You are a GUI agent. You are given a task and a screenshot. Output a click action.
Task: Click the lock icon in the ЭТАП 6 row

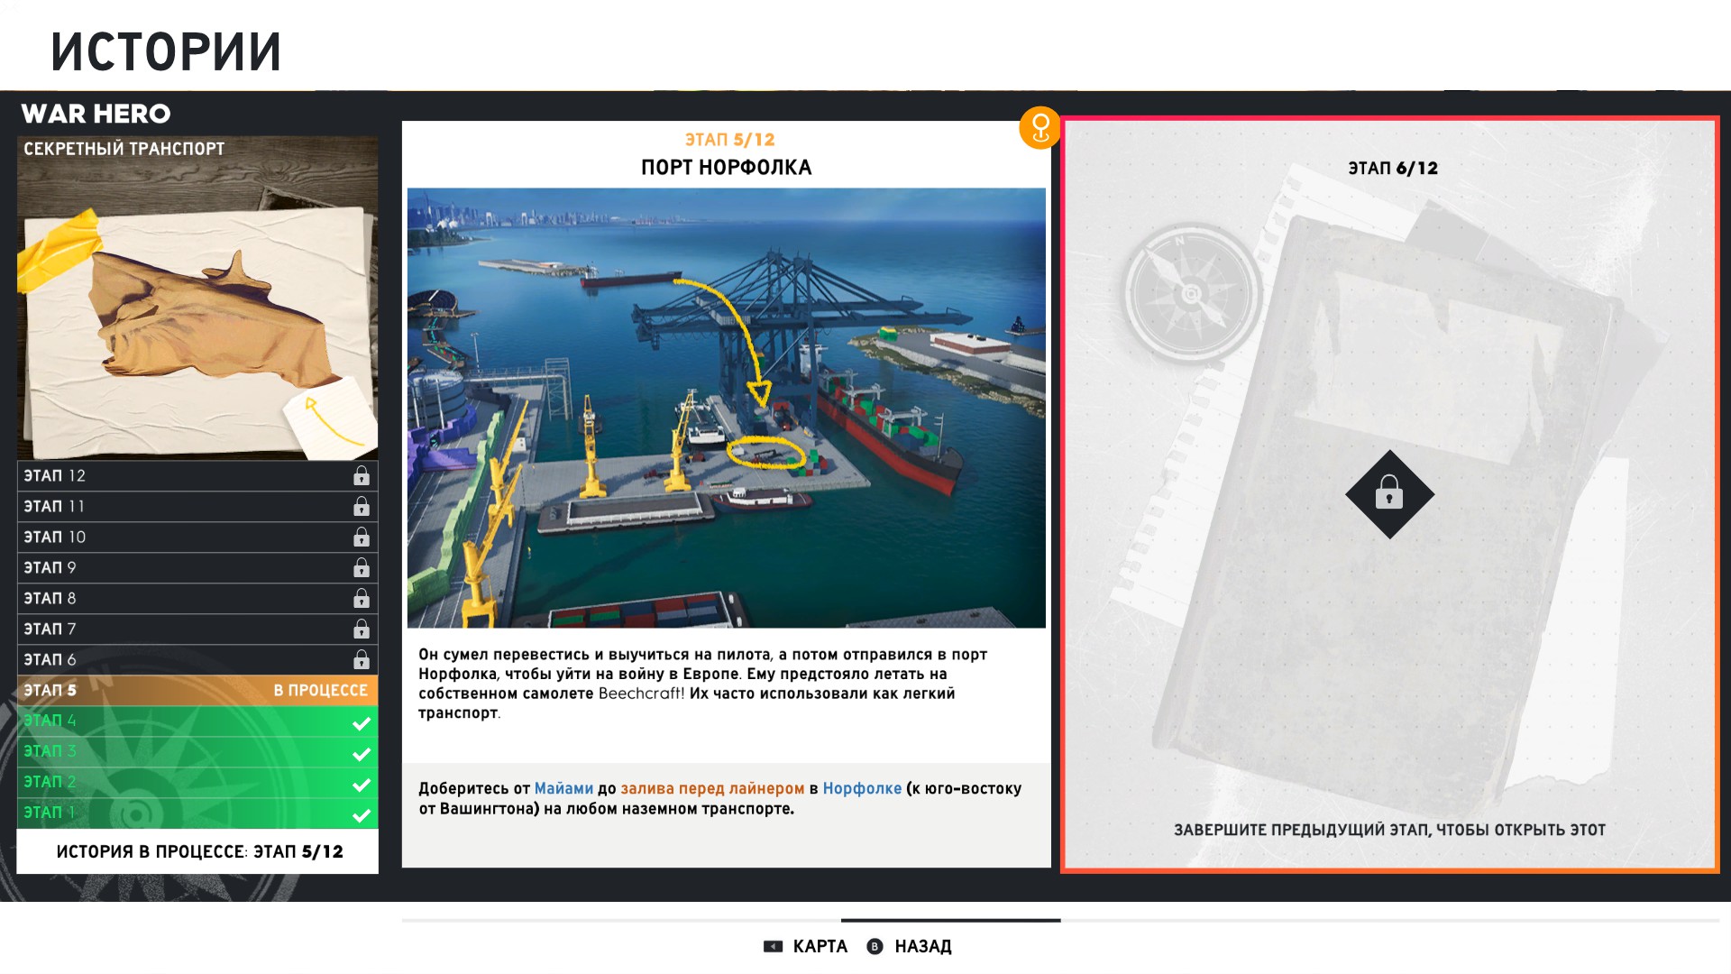tap(362, 659)
